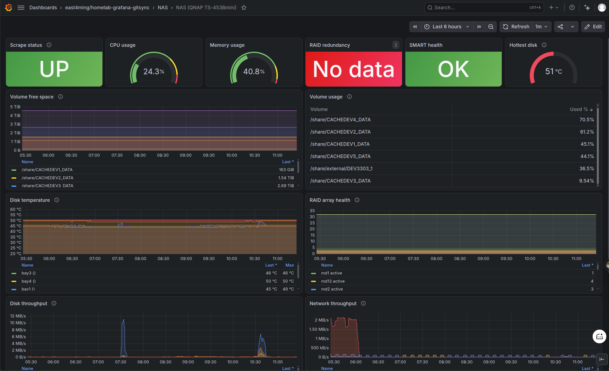Toggle bay4 series in Disk temperature legend

click(x=29, y=281)
